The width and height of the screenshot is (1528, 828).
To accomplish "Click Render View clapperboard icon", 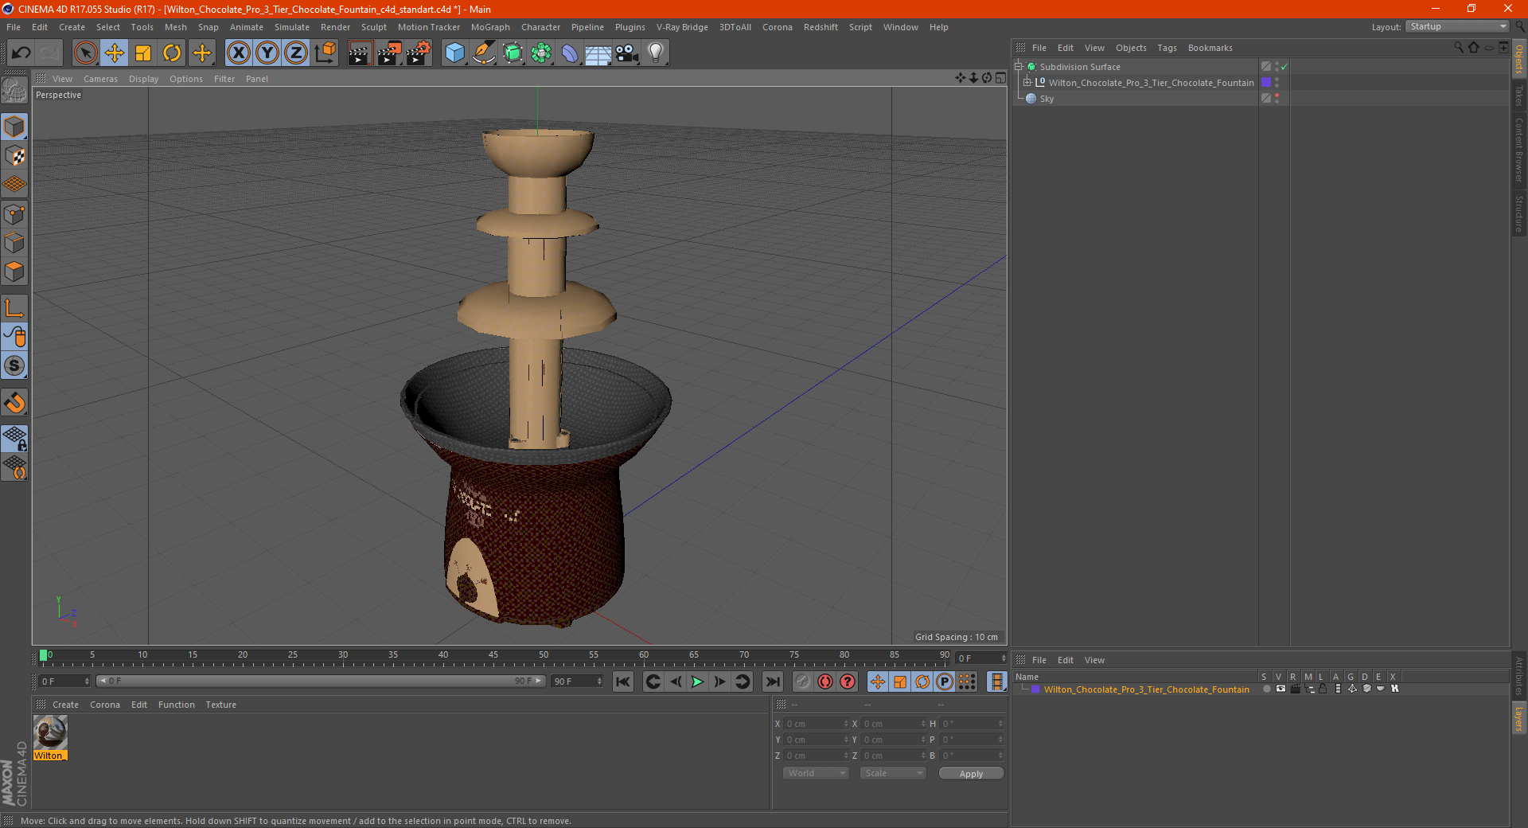I will [360, 53].
